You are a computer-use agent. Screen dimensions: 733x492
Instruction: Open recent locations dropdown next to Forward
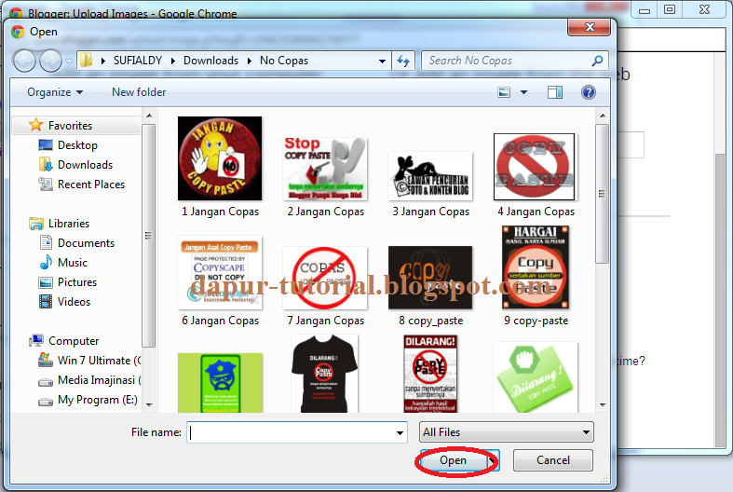click(x=69, y=61)
